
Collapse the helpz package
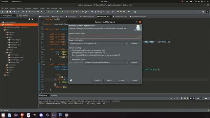pos(5,37)
